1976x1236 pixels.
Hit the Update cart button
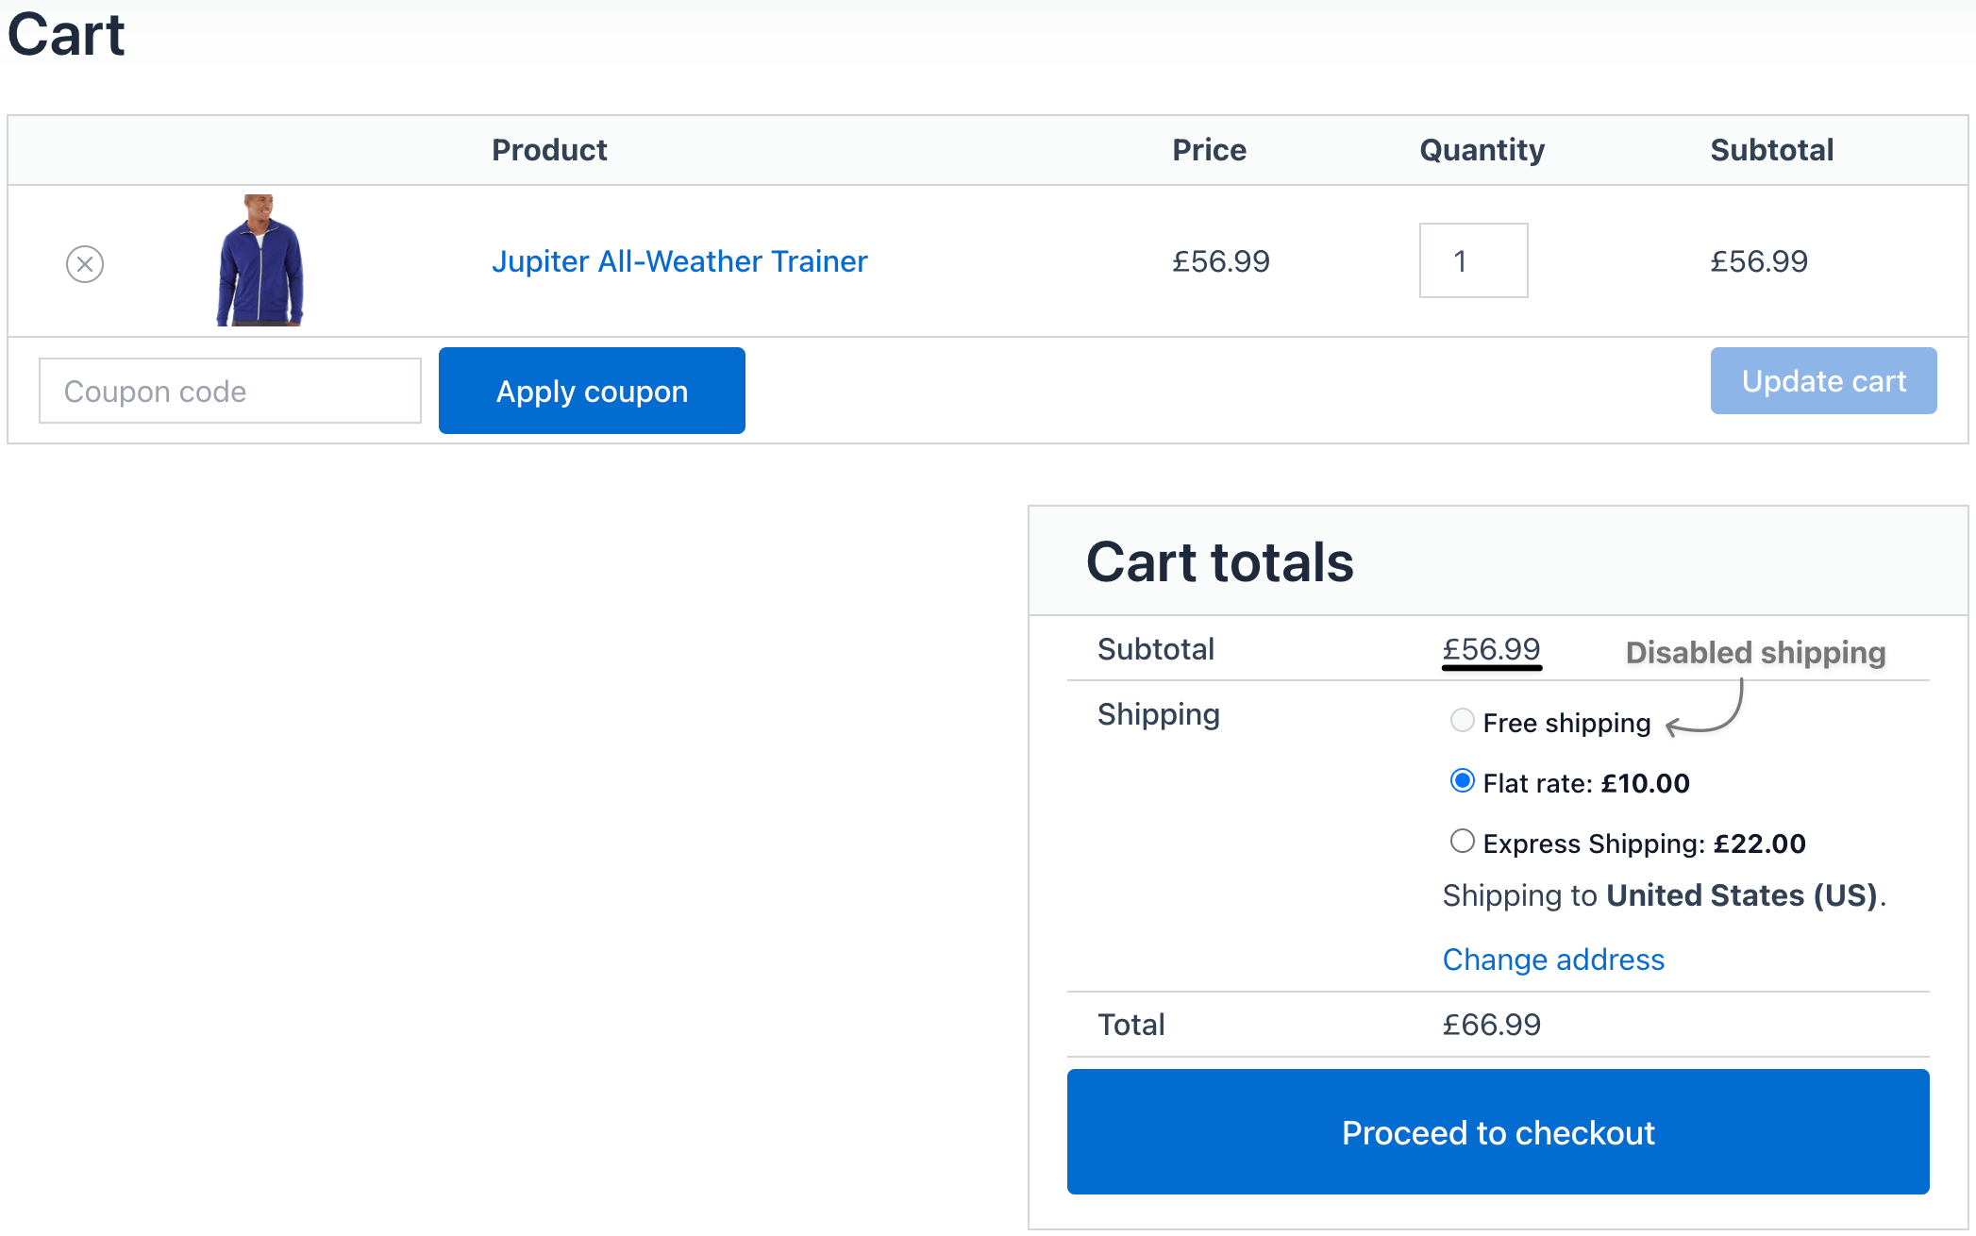[1823, 381]
